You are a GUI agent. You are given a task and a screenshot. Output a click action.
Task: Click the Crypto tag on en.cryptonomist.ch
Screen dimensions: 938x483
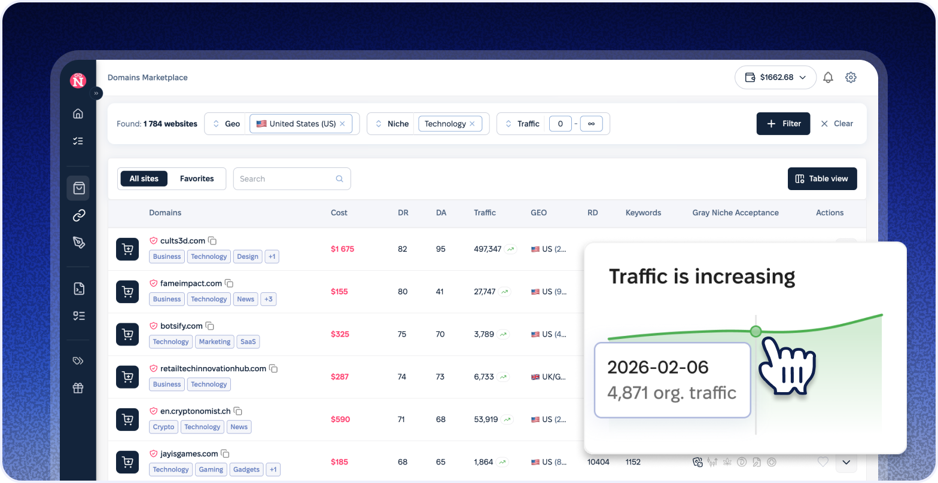(x=163, y=427)
